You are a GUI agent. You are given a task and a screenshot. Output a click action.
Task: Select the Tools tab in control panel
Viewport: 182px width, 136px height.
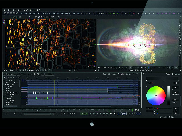point(168,74)
